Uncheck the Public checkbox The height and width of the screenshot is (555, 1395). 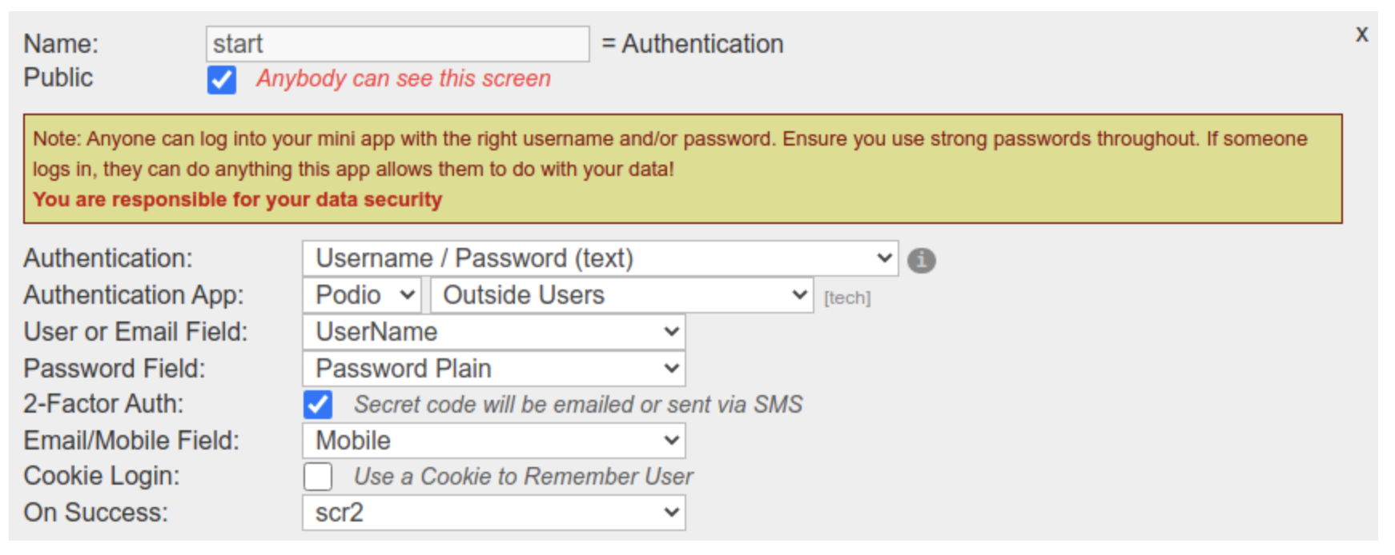(222, 80)
